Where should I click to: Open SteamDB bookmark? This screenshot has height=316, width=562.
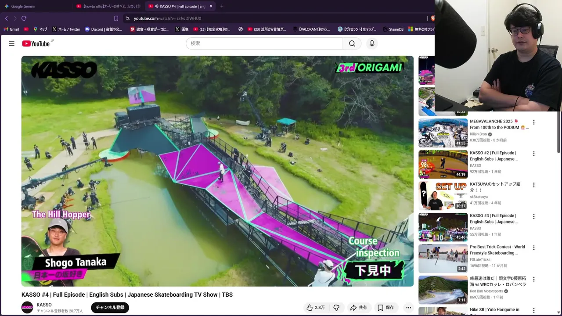pos(393,29)
